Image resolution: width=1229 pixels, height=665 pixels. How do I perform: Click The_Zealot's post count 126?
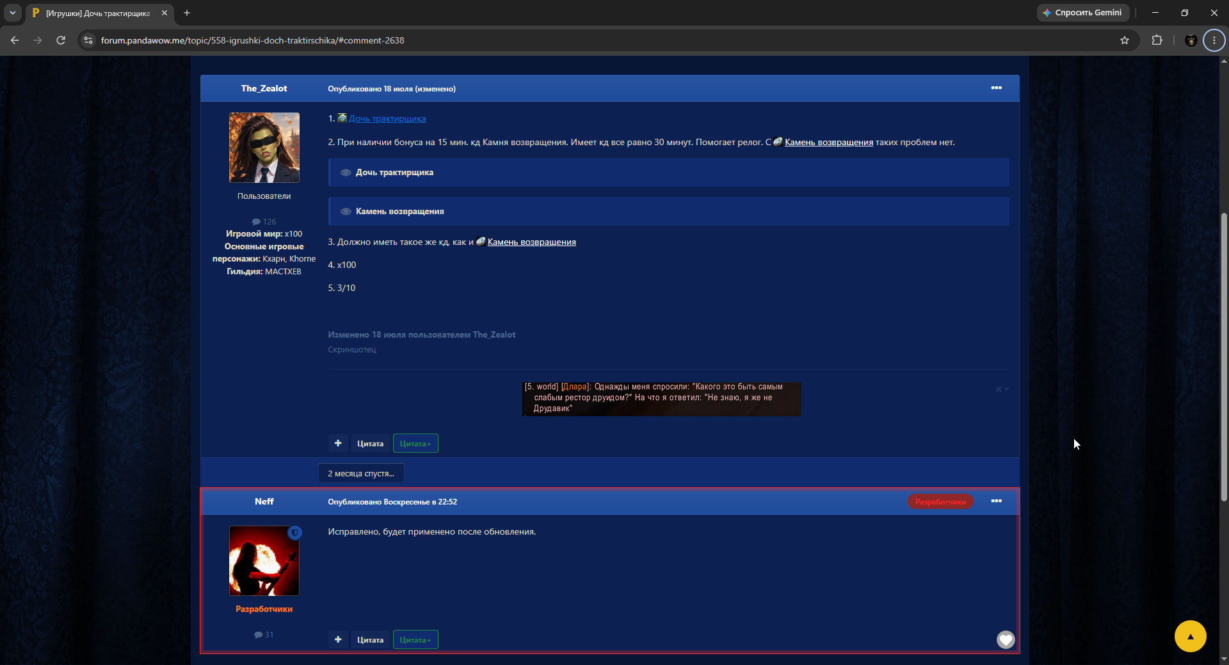coord(264,222)
